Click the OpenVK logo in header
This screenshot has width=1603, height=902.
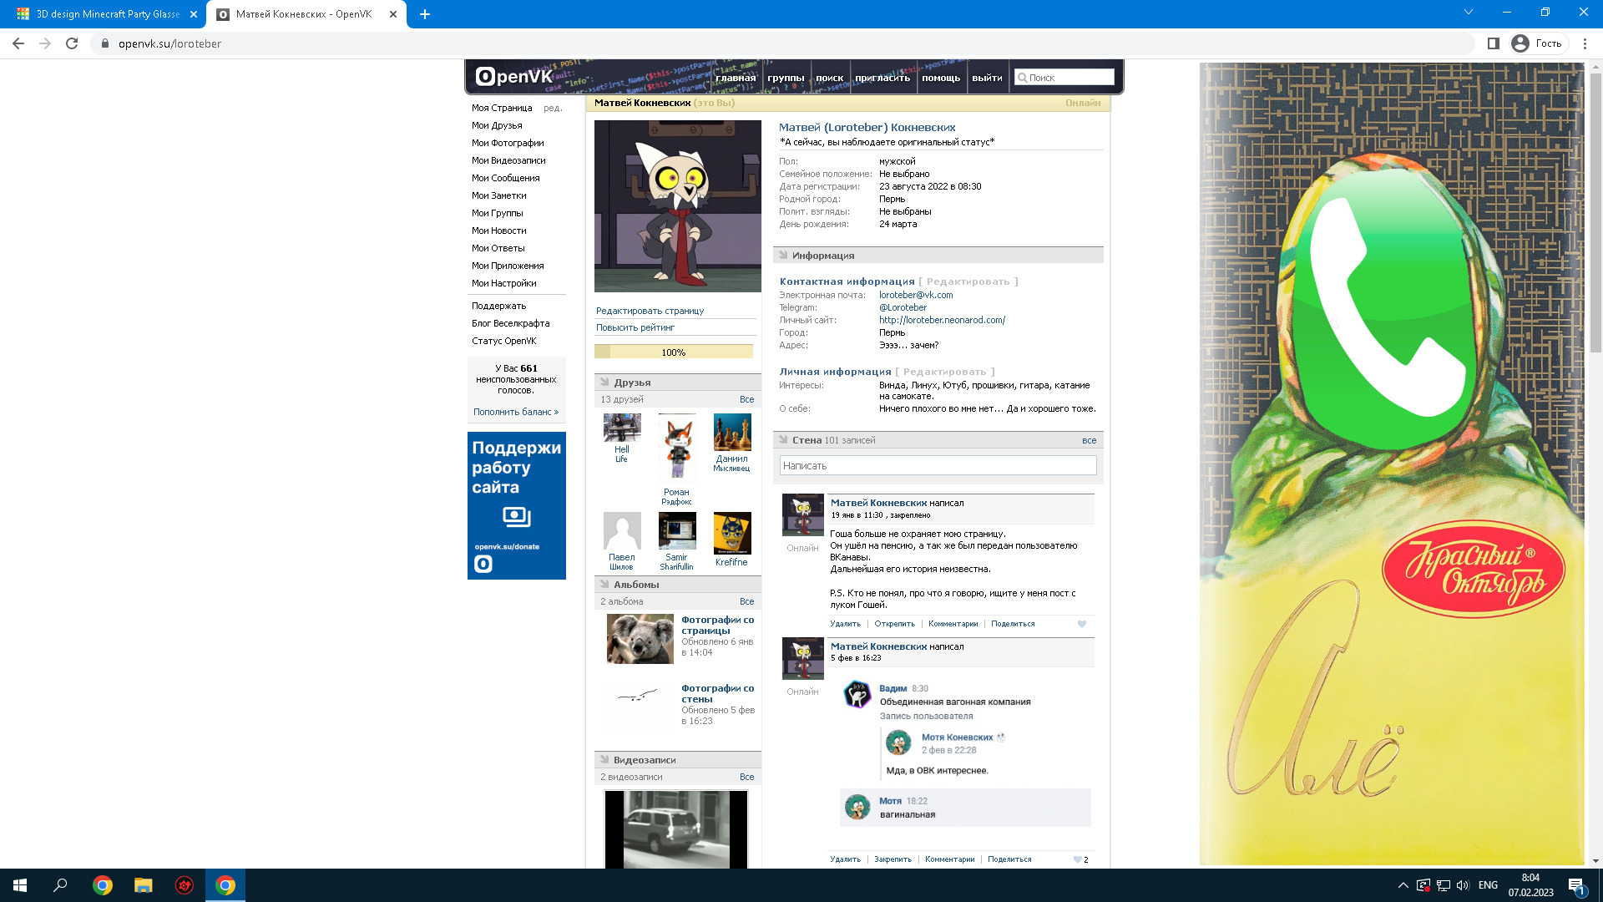pos(513,77)
